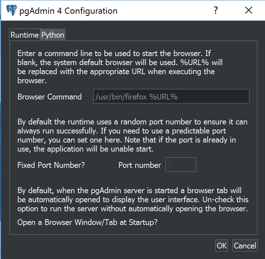This screenshot has height=259, width=265.
Task: Click the startup browser tab description paragraph
Action: point(132,200)
